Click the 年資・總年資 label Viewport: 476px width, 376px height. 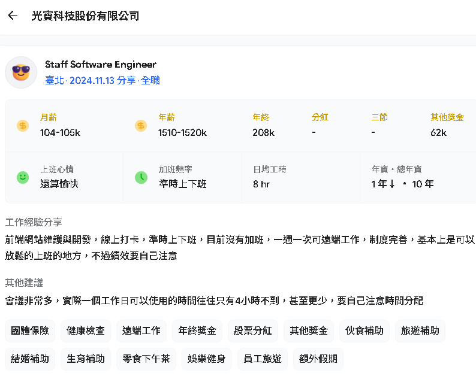pyautogui.click(x=397, y=169)
